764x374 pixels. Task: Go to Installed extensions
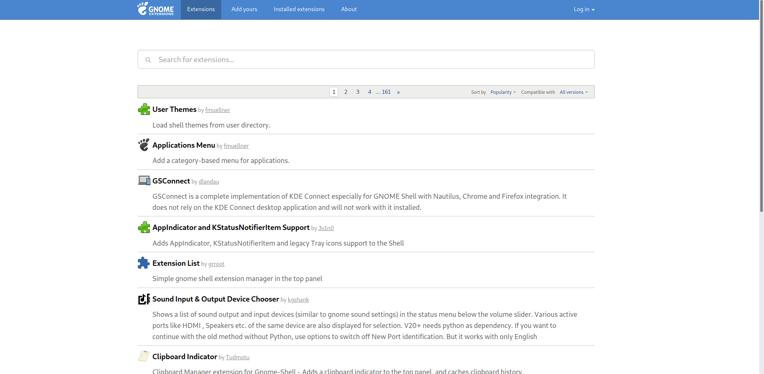tap(299, 9)
